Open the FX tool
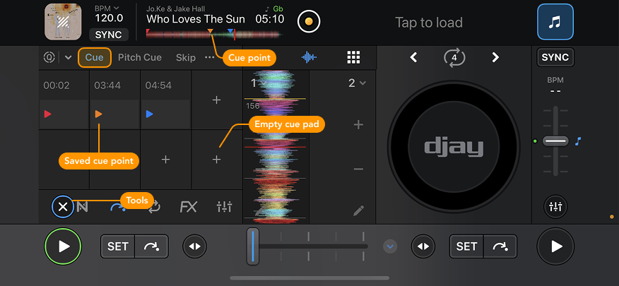The width and height of the screenshot is (619, 286). (188, 207)
